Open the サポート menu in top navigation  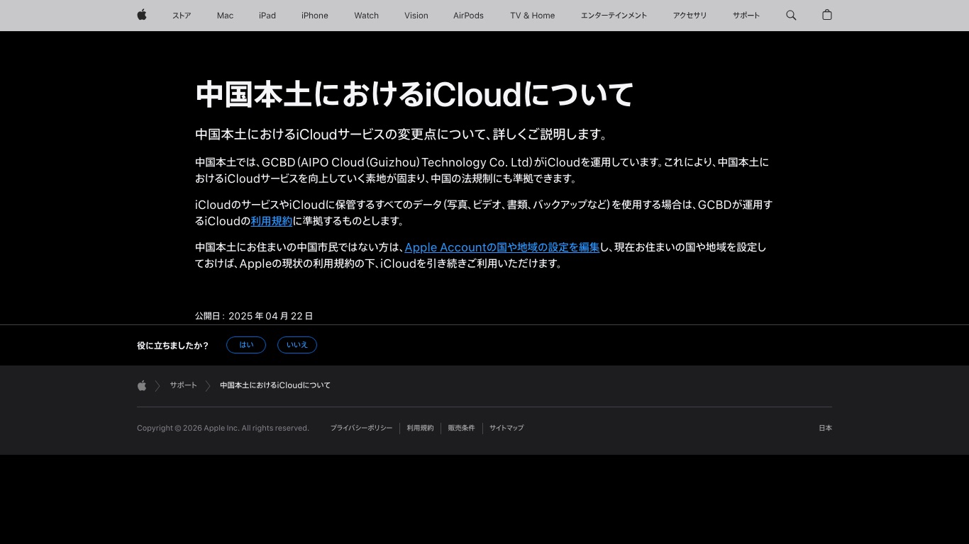pyautogui.click(x=746, y=16)
